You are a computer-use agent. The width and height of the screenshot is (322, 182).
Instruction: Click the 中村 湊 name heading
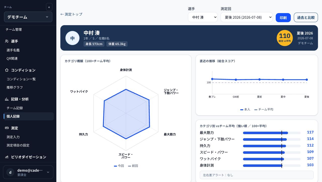pyautogui.click(x=92, y=33)
